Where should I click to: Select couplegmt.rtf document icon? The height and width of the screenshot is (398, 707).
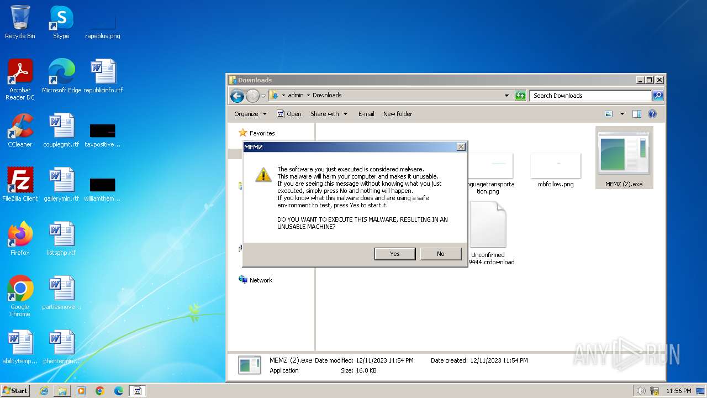(x=61, y=130)
